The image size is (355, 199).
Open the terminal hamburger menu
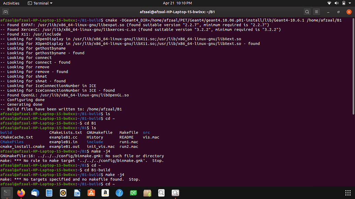tap(317, 12)
